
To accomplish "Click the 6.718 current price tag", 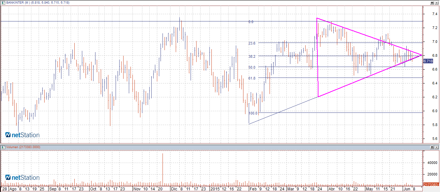I will [x=428, y=61].
